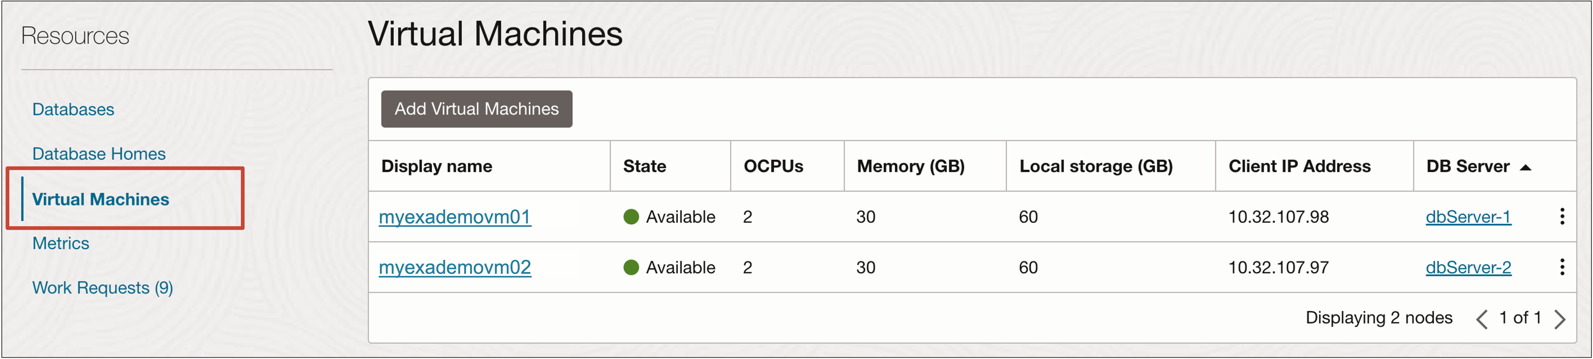
Task: Click the DB Server sort arrow
Action: [x=1525, y=167]
